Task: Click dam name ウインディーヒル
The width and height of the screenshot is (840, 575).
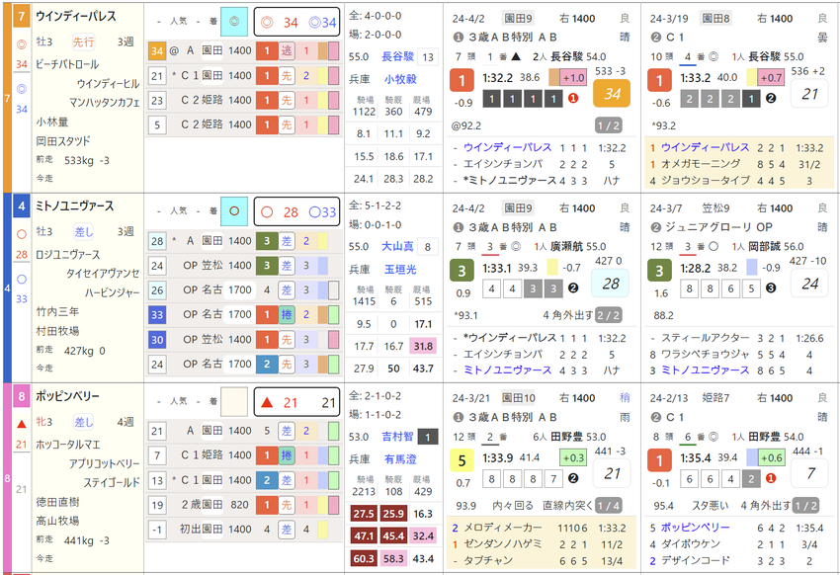Action: point(108,84)
